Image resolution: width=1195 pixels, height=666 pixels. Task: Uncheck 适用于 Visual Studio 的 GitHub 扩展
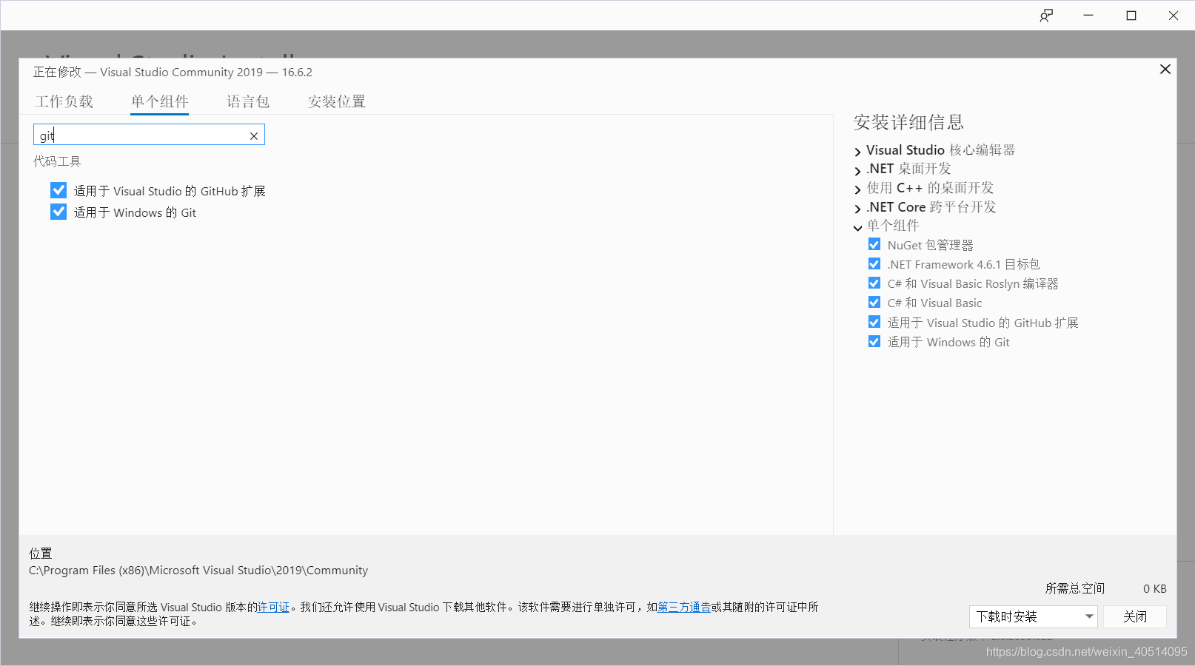pos(58,189)
